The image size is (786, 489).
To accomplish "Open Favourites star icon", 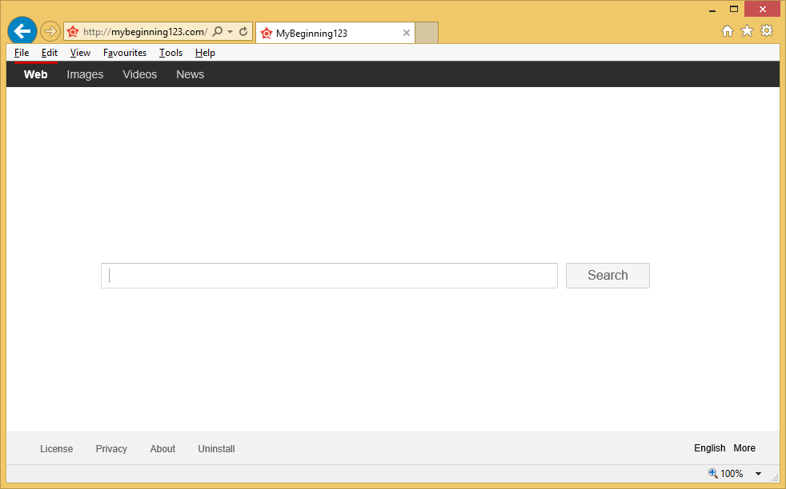I will [x=747, y=31].
